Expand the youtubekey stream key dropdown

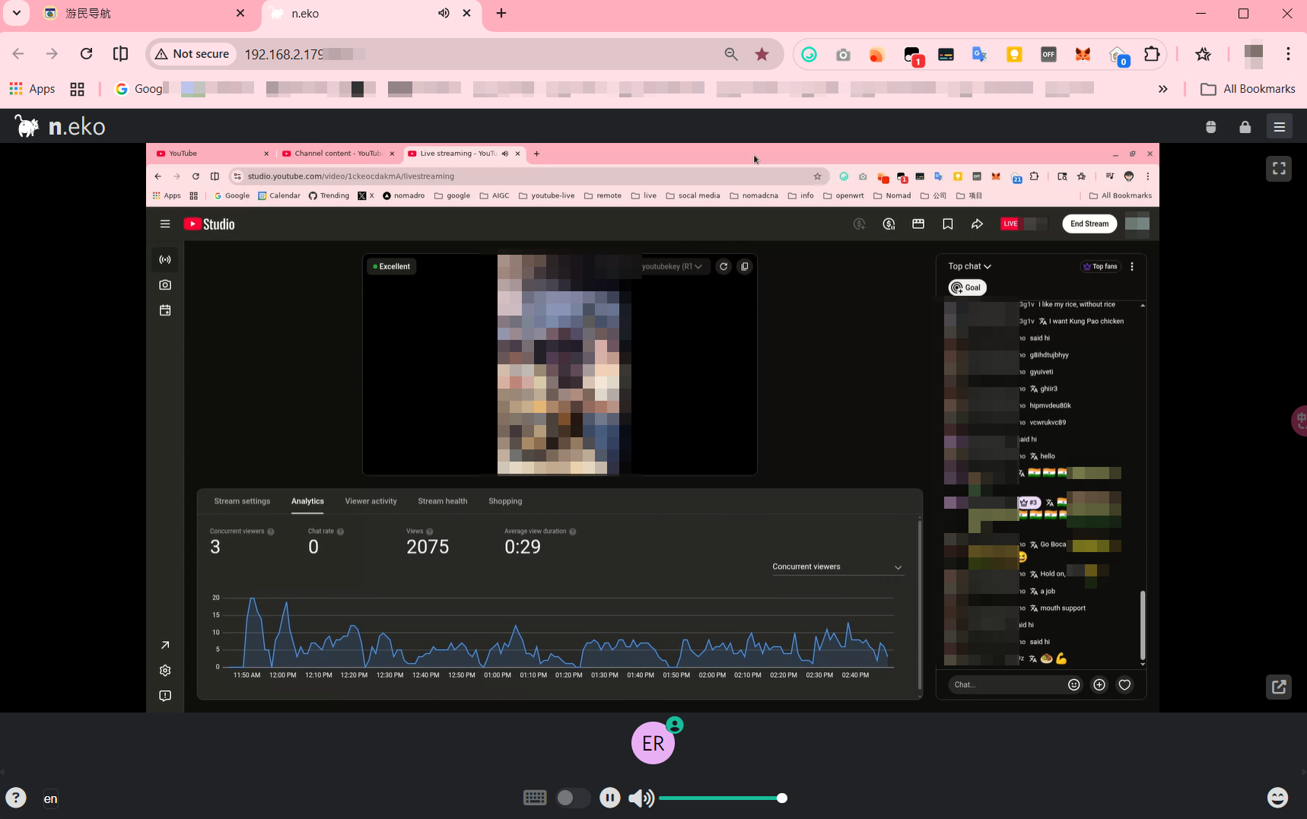tap(672, 266)
